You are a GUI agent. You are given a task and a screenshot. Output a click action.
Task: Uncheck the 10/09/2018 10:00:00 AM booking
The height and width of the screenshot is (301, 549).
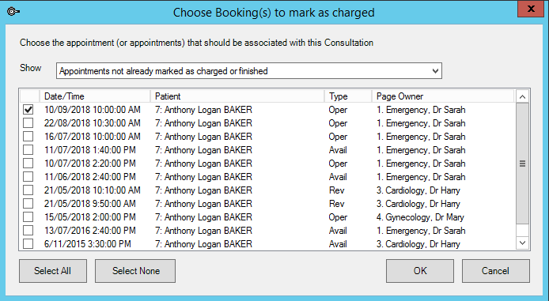pyautogui.click(x=28, y=110)
